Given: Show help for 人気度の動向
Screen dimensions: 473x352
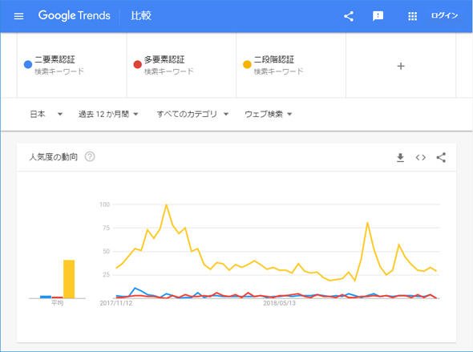Looking at the screenshot, I should click(90, 156).
